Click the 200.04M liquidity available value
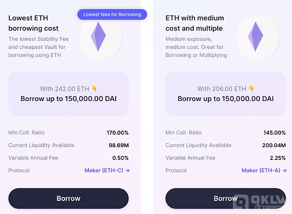The width and height of the screenshot is (292, 214). pyautogui.click(x=274, y=146)
